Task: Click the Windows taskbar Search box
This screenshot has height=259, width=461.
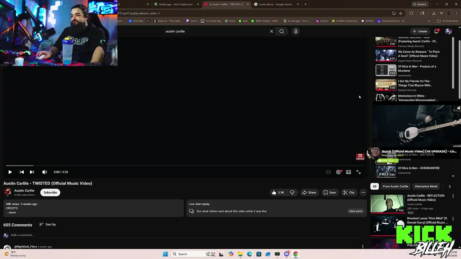Action: (193, 254)
